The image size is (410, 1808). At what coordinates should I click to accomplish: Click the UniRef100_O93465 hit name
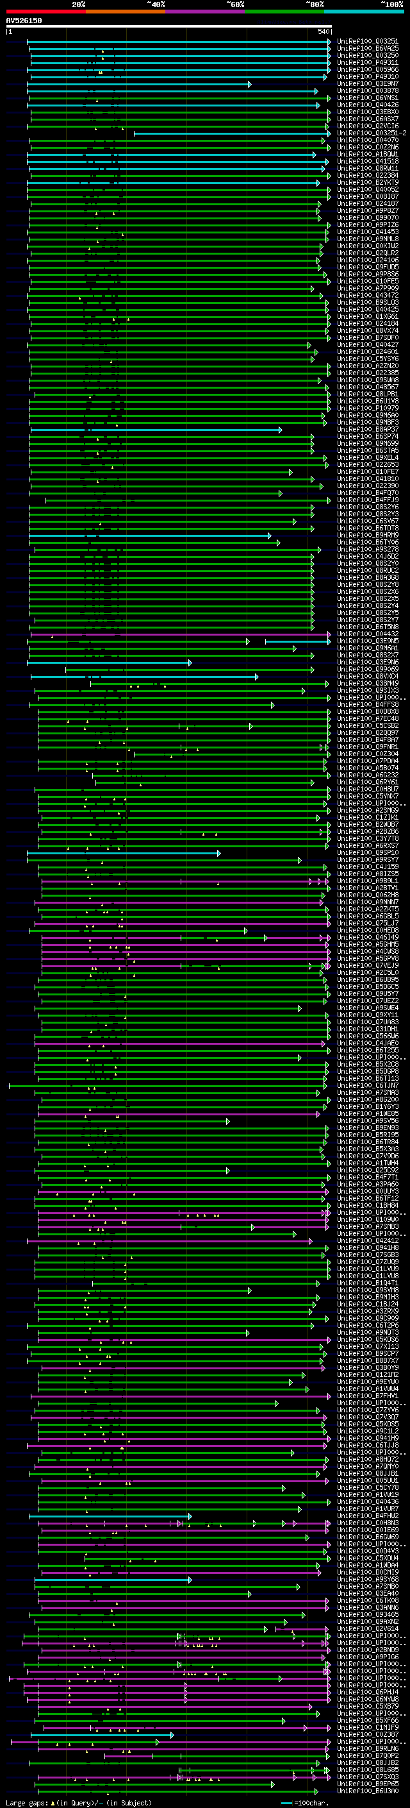[x=367, y=1614]
